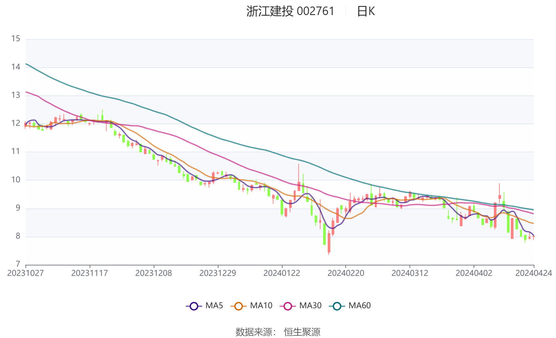The height and width of the screenshot is (338, 556).
Task: Toggle the MA10 legend series
Action: pyautogui.click(x=251, y=306)
